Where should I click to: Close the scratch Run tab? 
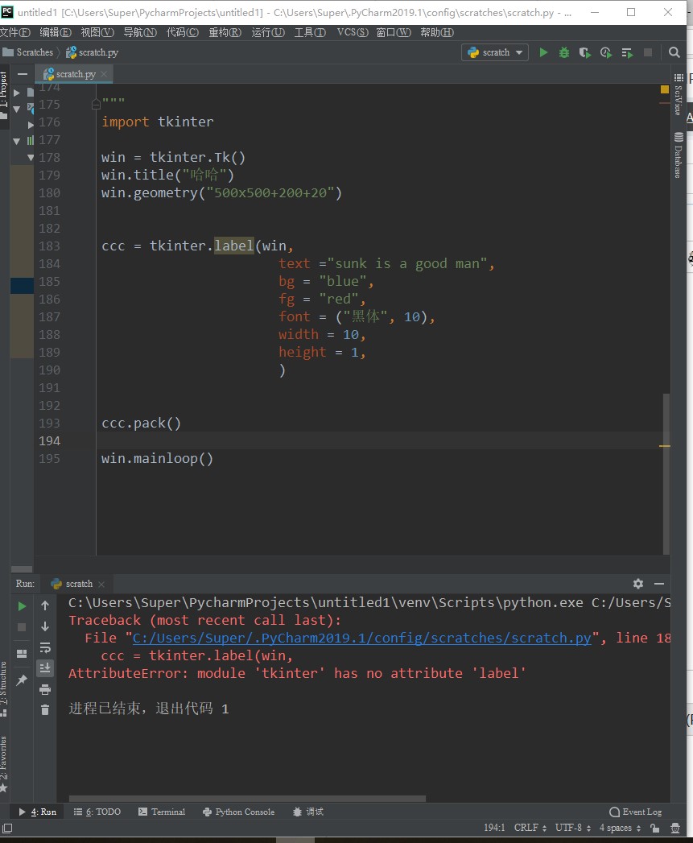point(101,584)
